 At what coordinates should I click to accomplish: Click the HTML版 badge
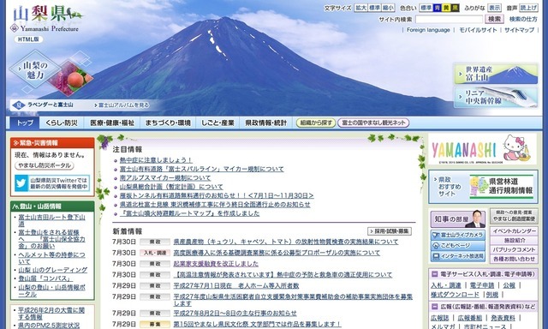[28, 39]
